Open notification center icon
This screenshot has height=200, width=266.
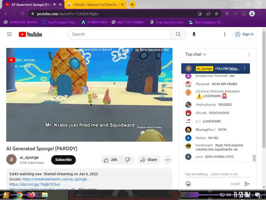257,195
